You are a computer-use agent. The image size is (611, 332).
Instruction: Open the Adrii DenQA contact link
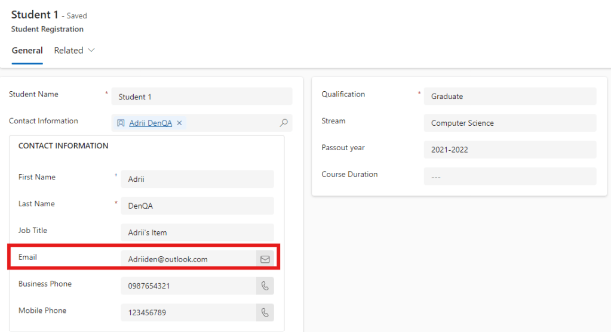coord(151,123)
